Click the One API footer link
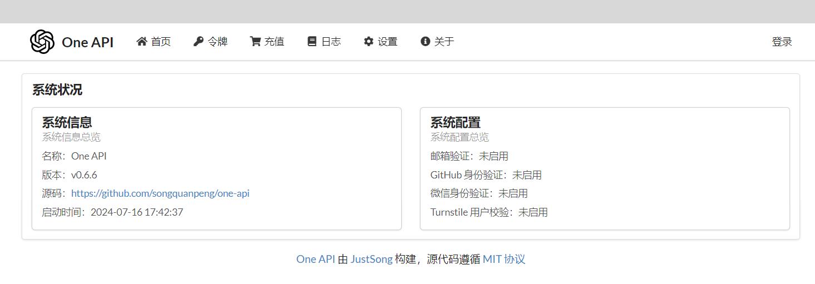Image resolution: width=815 pixels, height=284 pixels. coord(315,259)
